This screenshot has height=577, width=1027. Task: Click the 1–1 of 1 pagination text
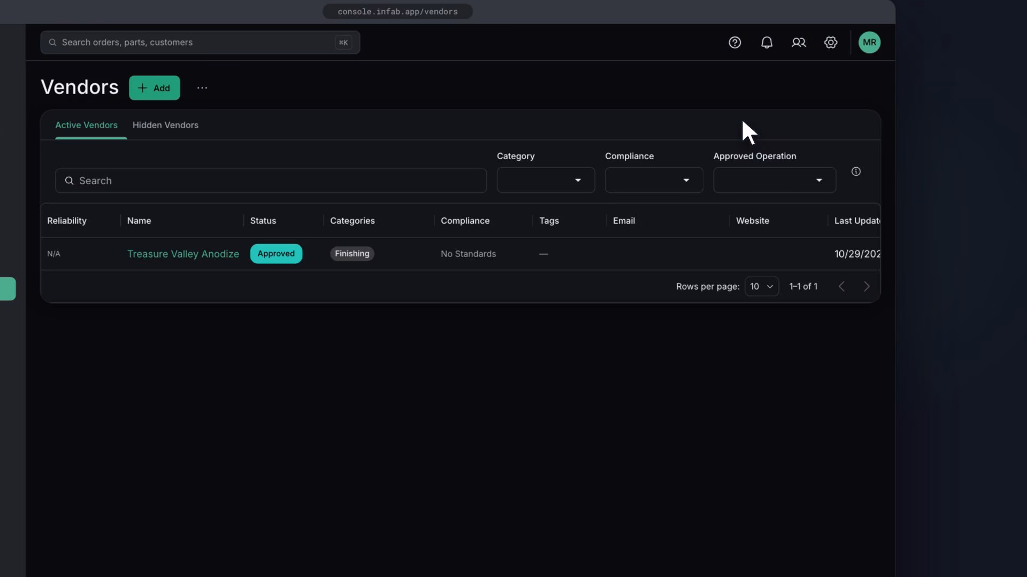(x=803, y=286)
